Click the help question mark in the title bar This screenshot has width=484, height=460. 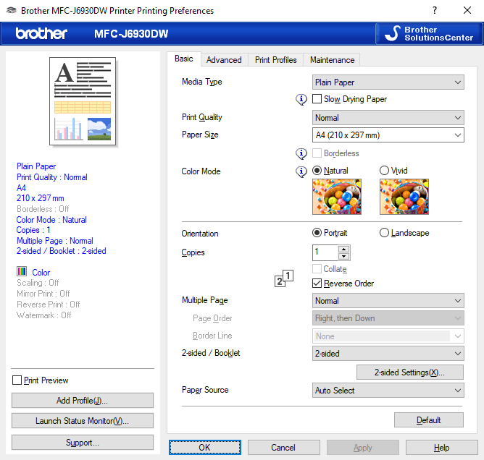tap(435, 10)
